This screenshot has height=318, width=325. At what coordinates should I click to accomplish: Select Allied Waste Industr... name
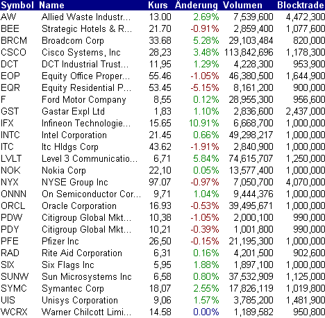[86, 17]
